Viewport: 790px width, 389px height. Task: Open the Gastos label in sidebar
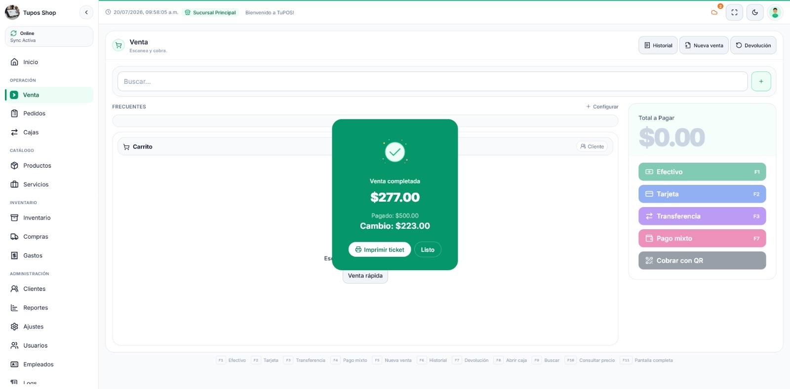pos(33,255)
